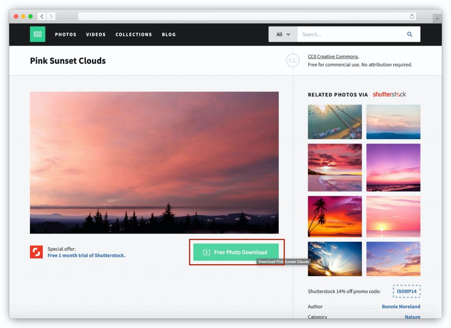Open the palm tree sunset thumbnail
The image size is (451, 328).
click(x=335, y=217)
